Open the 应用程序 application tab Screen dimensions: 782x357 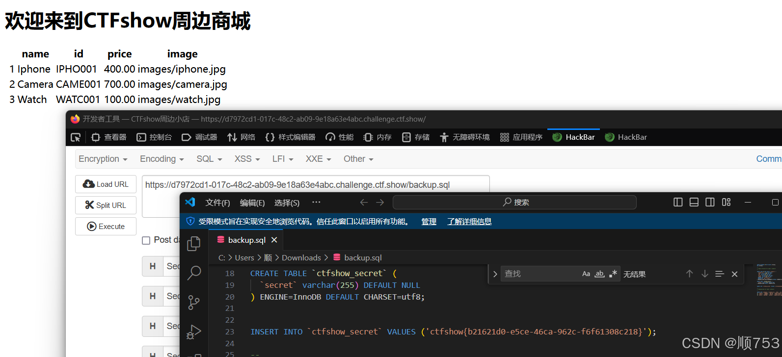[x=521, y=137]
